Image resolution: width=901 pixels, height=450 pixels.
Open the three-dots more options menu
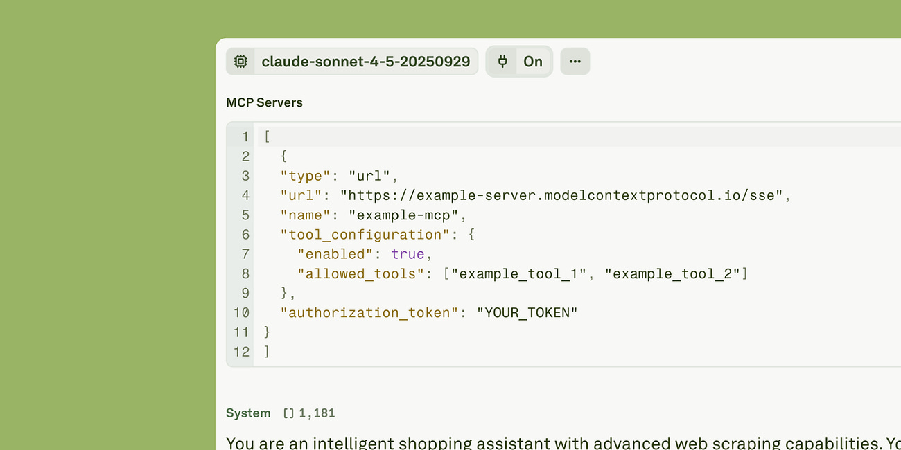click(575, 62)
